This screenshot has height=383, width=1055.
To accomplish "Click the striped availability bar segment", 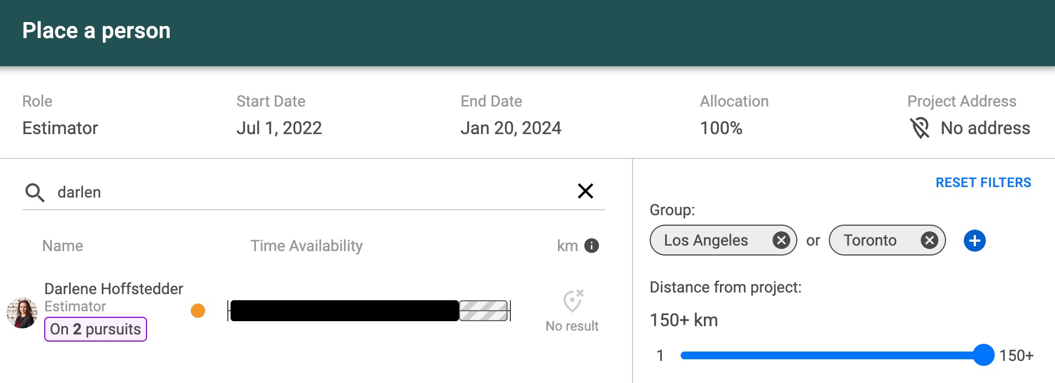I will click(483, 311).
